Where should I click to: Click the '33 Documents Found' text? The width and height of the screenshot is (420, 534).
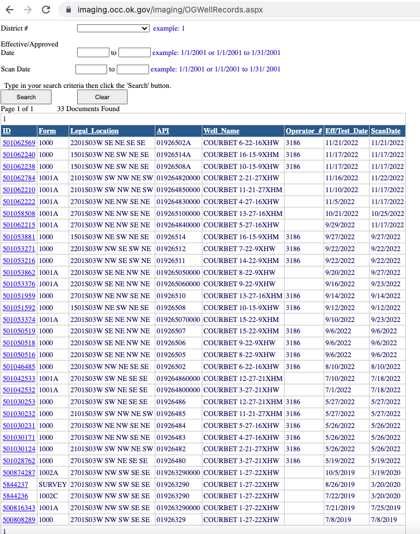(x=88, y=109)
